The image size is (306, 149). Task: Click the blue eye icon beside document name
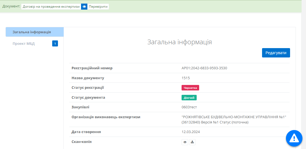(x=84, y=7)
